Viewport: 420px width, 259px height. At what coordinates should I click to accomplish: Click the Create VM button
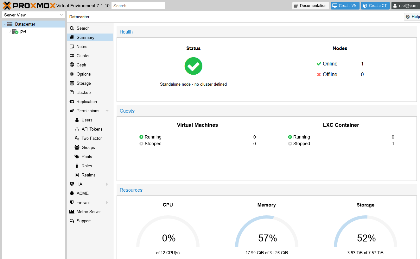[345, 5]
